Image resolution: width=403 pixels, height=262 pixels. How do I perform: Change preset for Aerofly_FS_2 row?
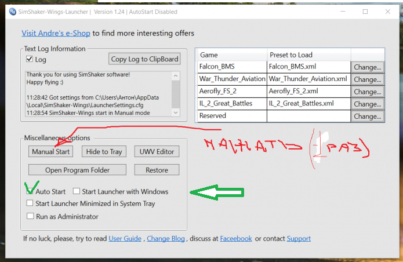point(367,92)
